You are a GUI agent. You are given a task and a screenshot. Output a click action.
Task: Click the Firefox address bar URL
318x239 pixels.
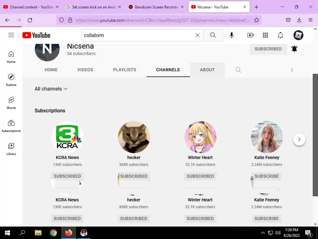click(163, 20)
